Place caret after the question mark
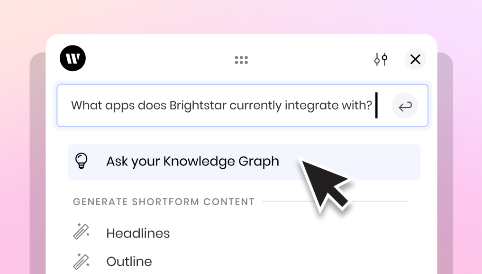Viewport: 482px width, 274px height. click(373, 106)
